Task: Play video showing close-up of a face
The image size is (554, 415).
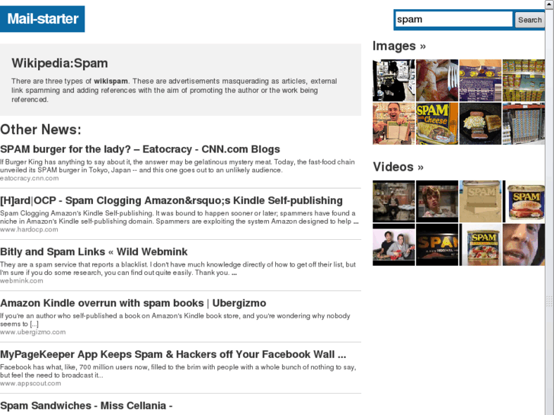Action: click(x=524, y=244)
